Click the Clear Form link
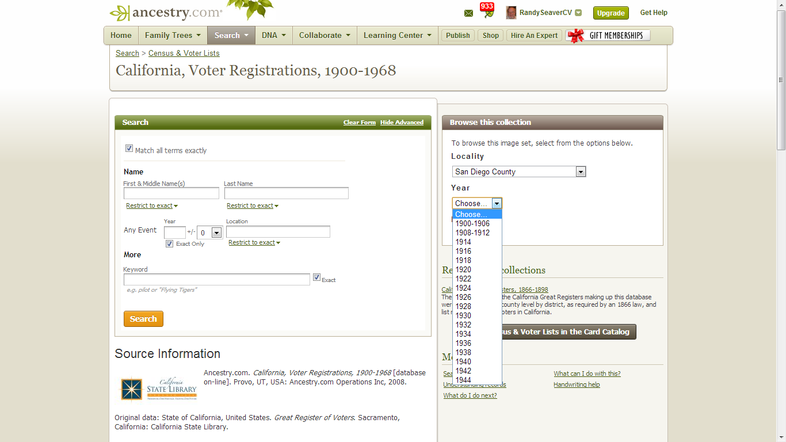 tap(360, 122)
